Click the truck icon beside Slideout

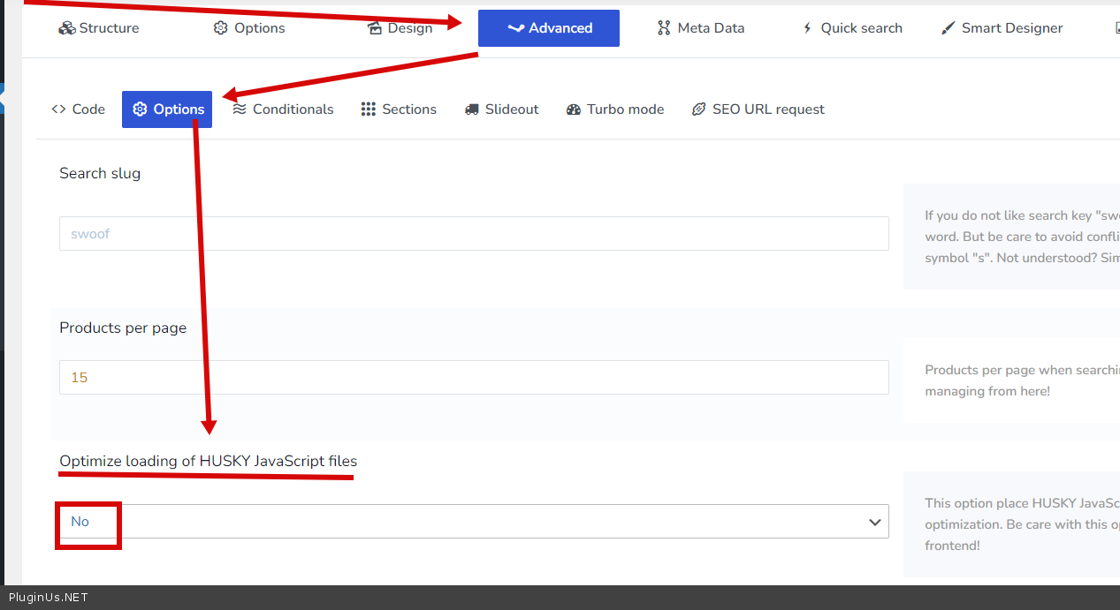click(472, 109)
